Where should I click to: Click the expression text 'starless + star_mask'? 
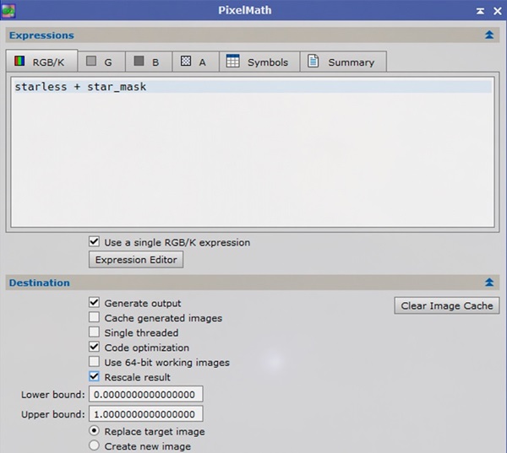pos(80,87)
